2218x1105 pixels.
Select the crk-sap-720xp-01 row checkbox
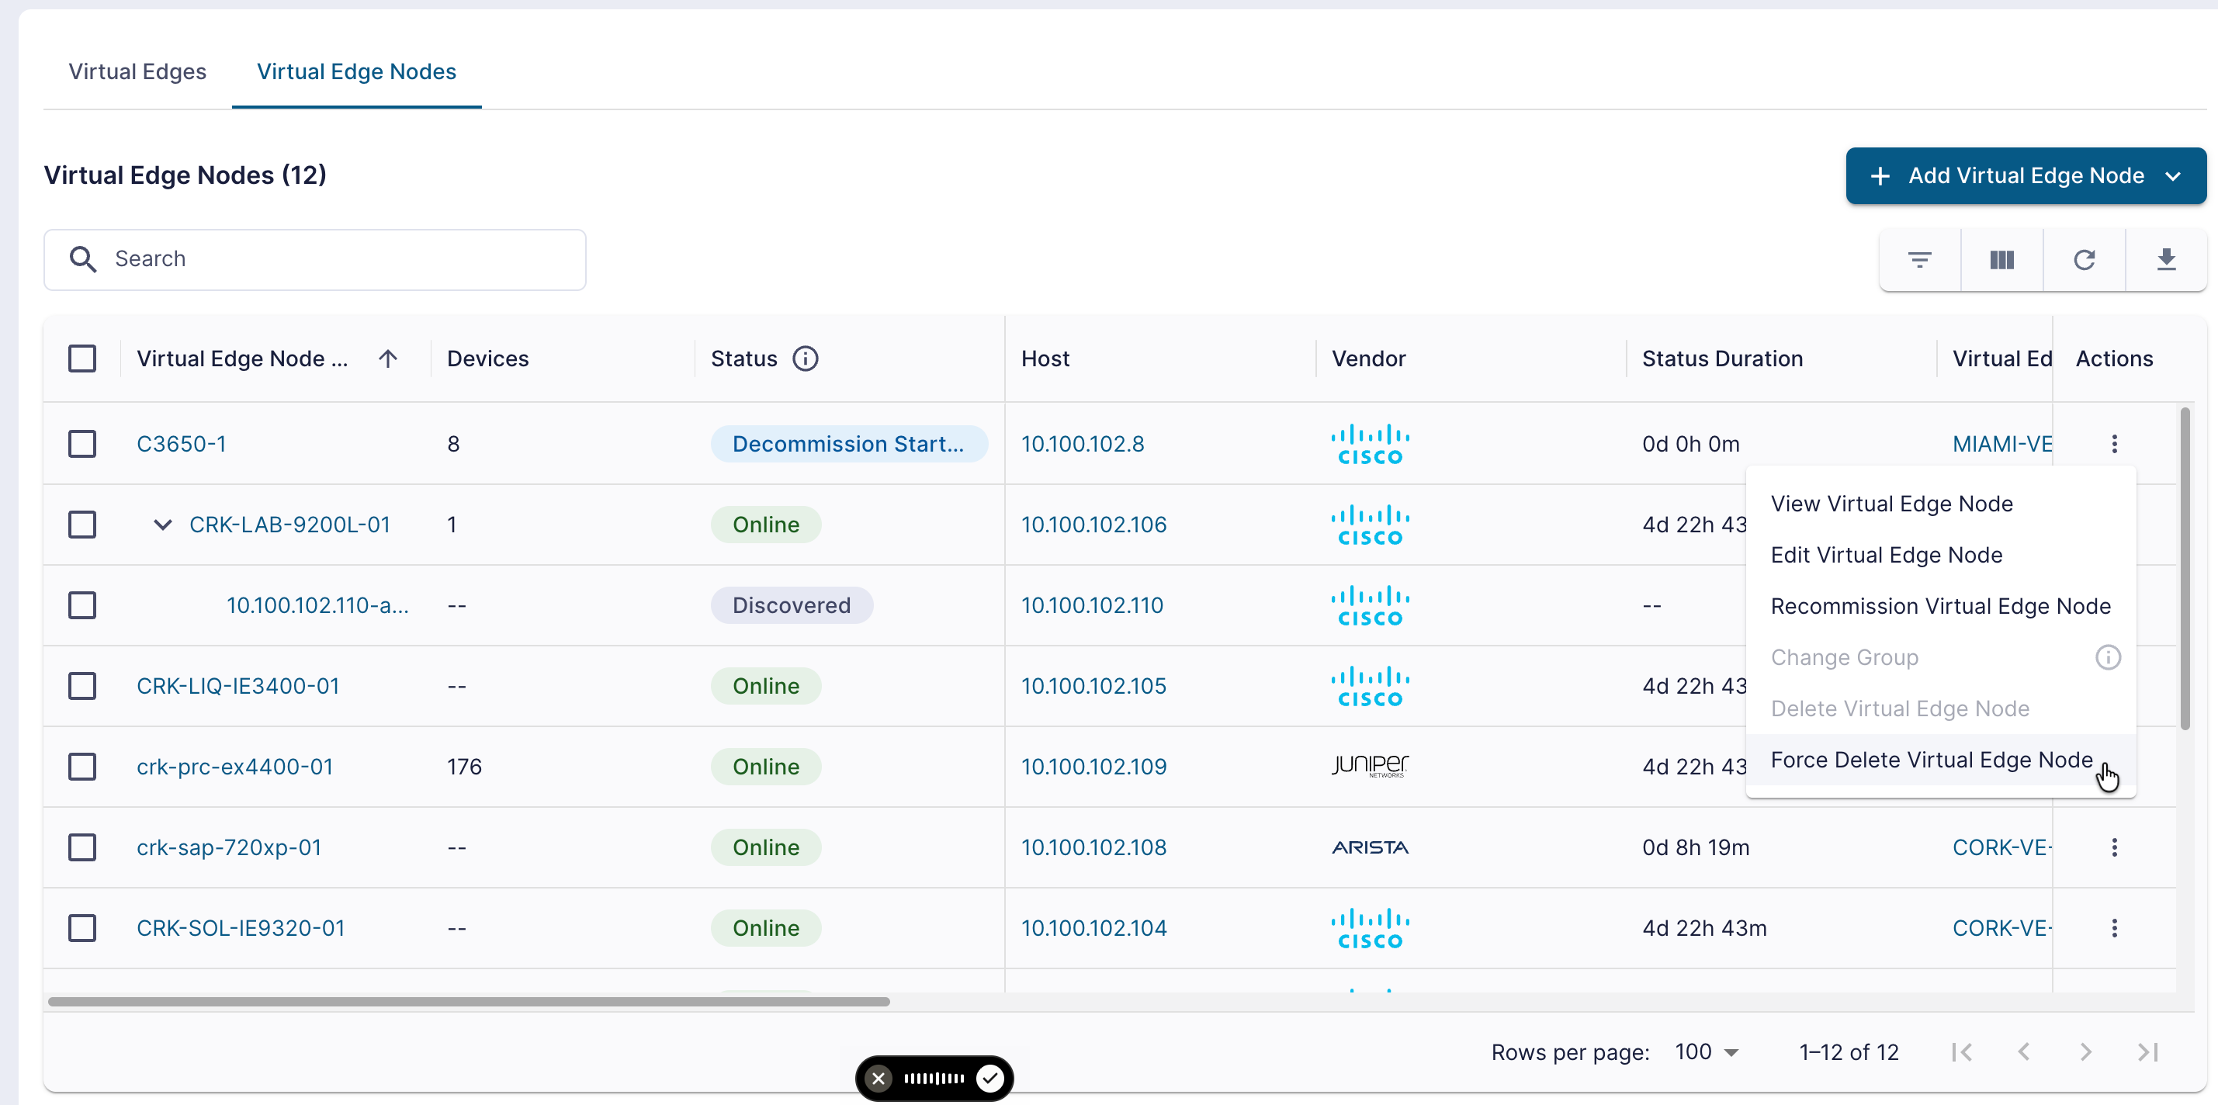tap(81, 847)
